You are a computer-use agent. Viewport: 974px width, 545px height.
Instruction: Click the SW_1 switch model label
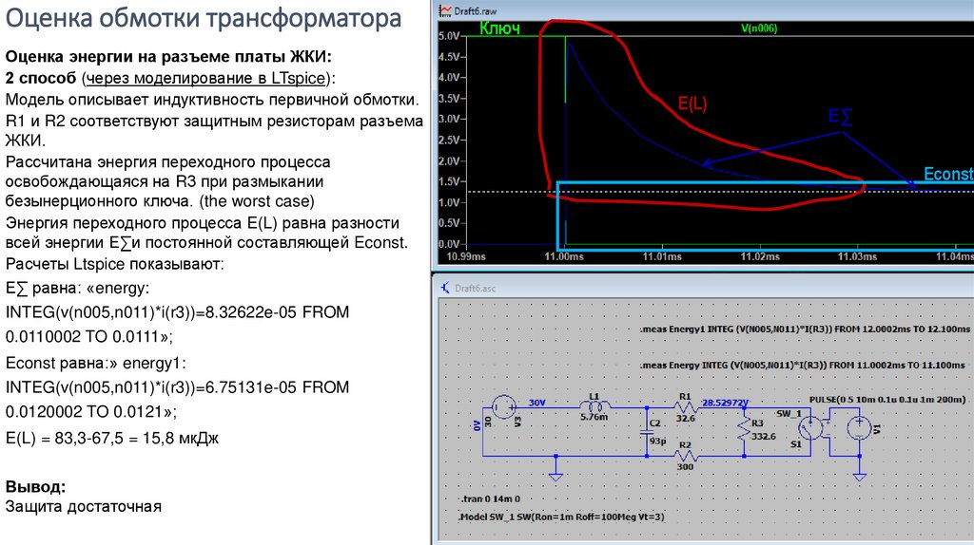point(789,413)
